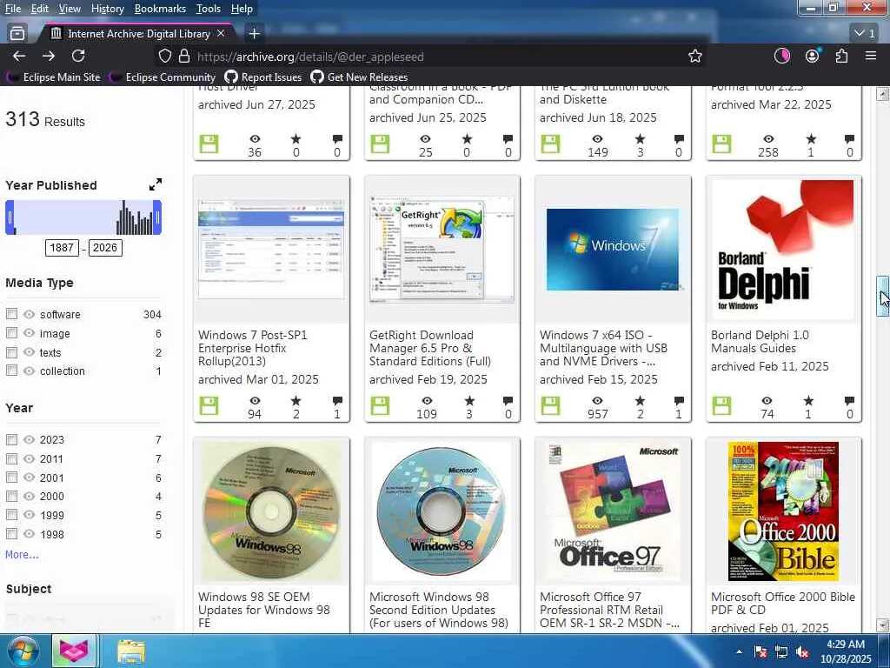Image resolution: width=890 pixels, height=668 pixels.
Task: Check the collection media type box
Action: click(x=11, y=371)
